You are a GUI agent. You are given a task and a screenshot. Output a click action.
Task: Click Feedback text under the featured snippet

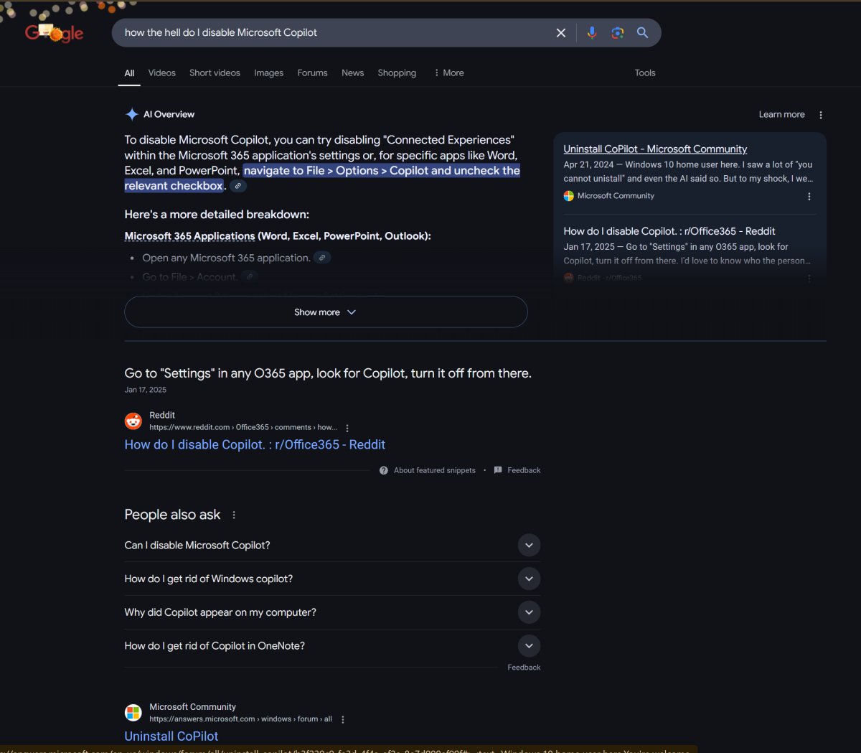524,470
